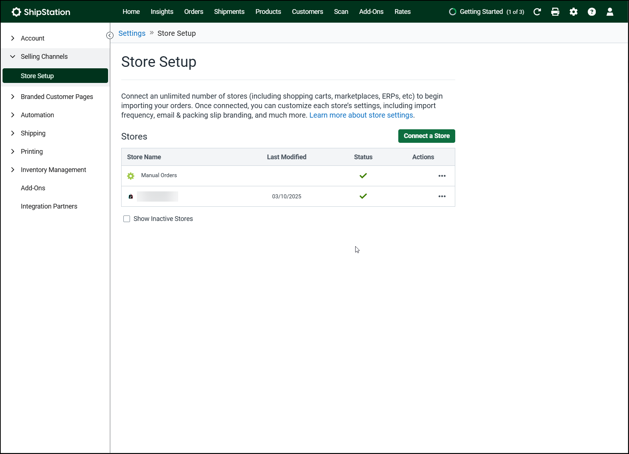Collapse the sidebar with the arrow circle
The width and height of the screenshot is (629, 454).
click(x=110, y=35)
